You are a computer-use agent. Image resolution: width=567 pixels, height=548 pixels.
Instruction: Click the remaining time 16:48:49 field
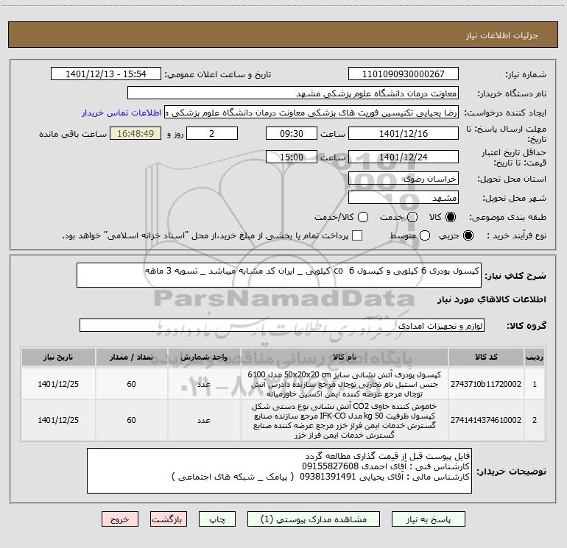[x=135, y=133]
